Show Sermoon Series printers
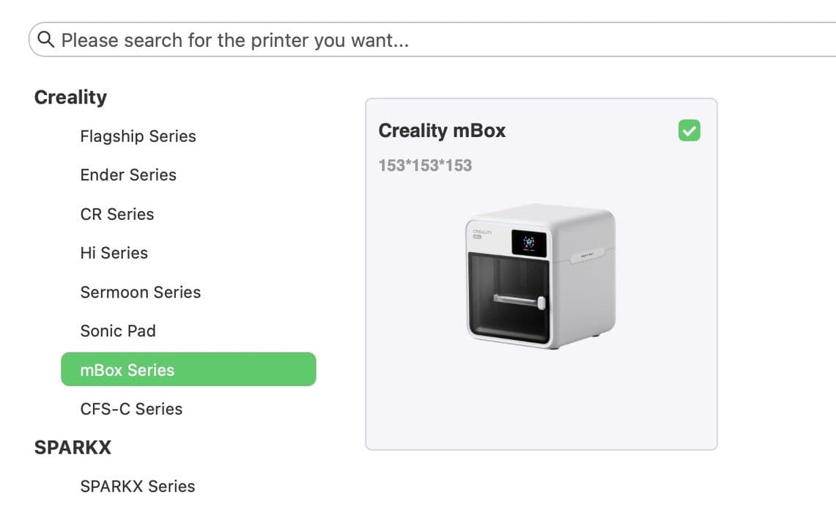836x513 pixels. [140, 292]
